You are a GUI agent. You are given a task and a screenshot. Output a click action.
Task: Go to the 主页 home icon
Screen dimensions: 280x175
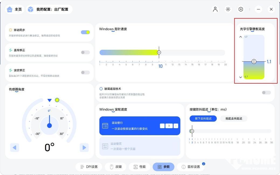click(x=9, y=9)
